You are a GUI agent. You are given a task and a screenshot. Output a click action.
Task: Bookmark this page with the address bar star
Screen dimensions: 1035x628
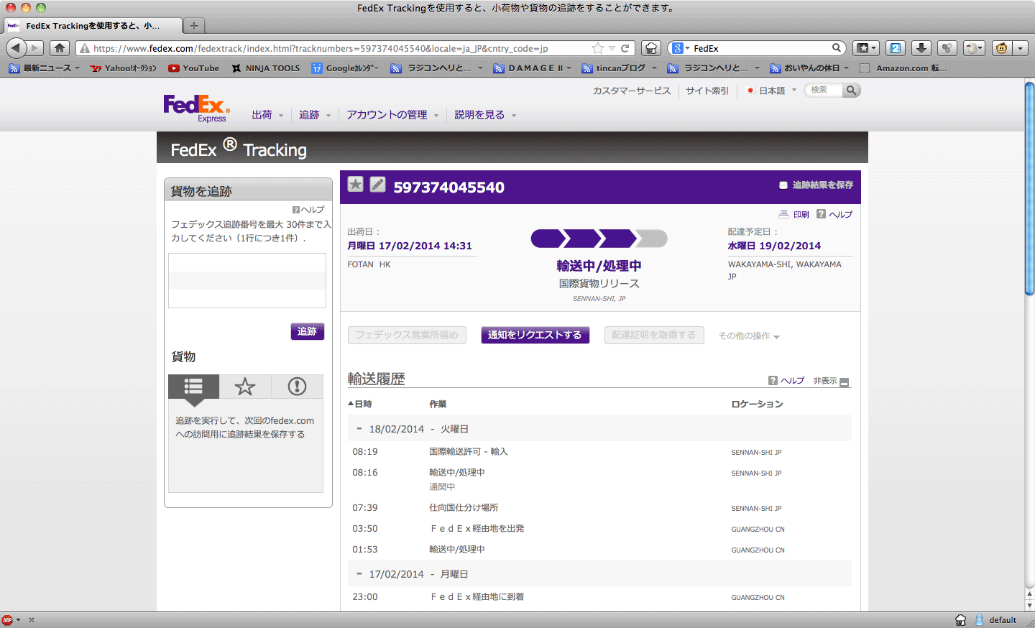(x=598, y=48)
